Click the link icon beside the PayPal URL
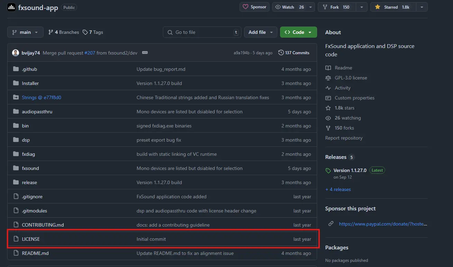Viewport: 453px width, 267px height. coord(331,224)
